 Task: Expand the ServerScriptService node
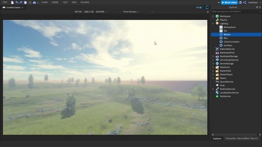[213, 60]
